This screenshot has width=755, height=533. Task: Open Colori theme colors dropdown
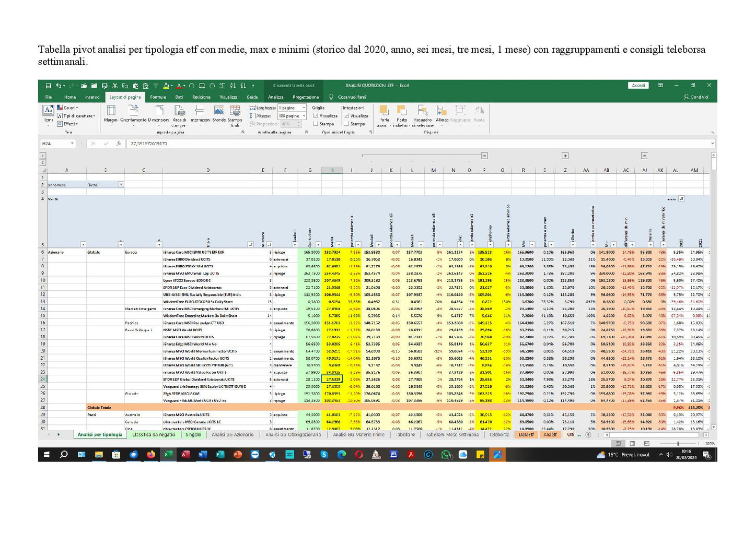click(x=67, y=108)
